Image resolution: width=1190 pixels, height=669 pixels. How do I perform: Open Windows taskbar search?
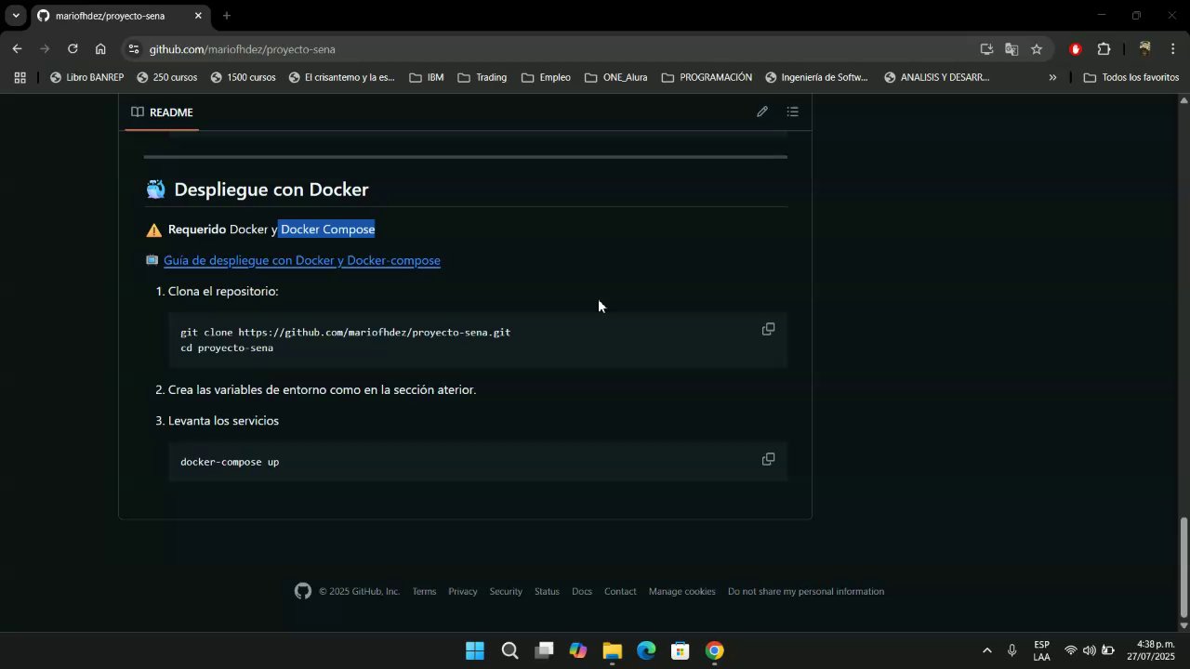click(x=509, y=650)
